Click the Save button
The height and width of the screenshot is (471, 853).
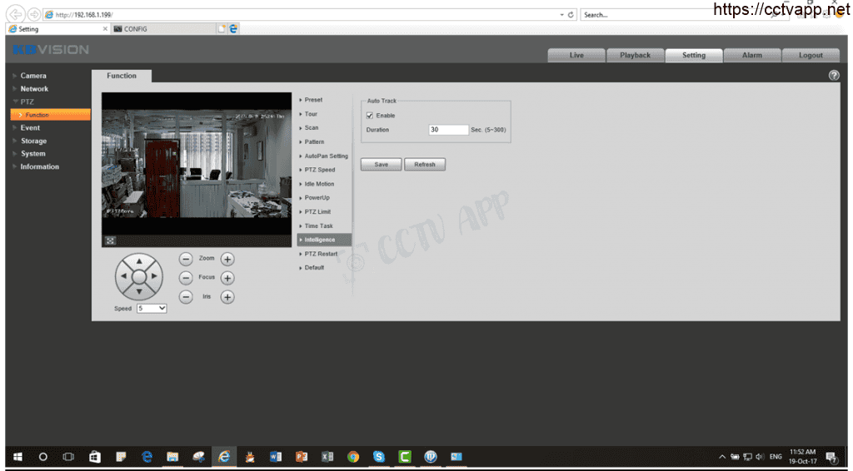[381, 164]
